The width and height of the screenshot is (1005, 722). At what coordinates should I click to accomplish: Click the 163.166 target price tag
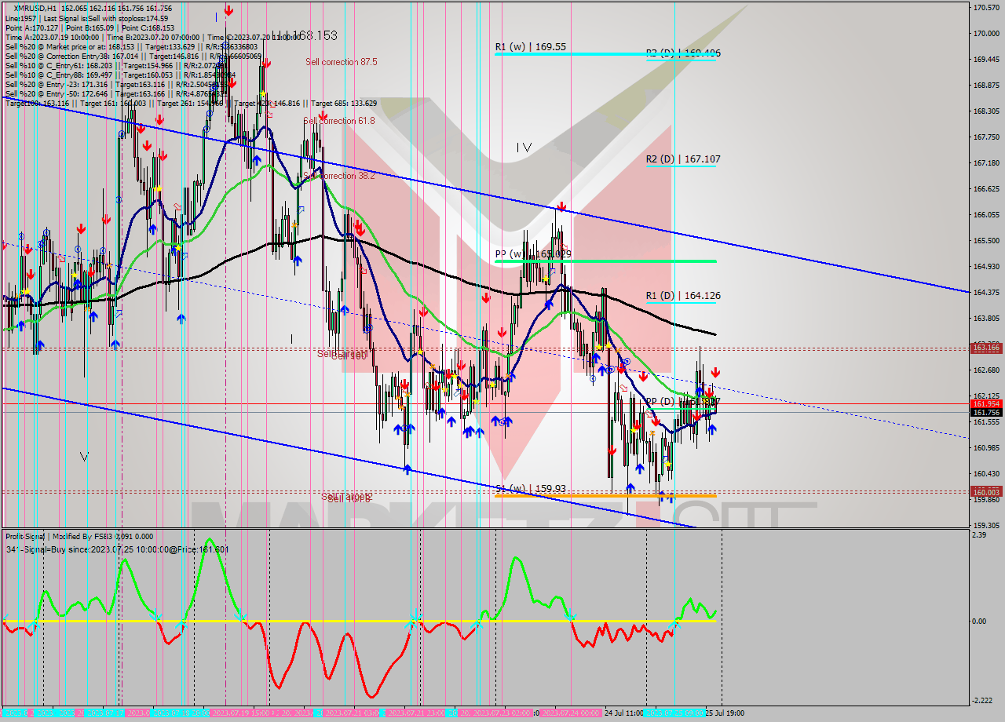pos(985,347)
